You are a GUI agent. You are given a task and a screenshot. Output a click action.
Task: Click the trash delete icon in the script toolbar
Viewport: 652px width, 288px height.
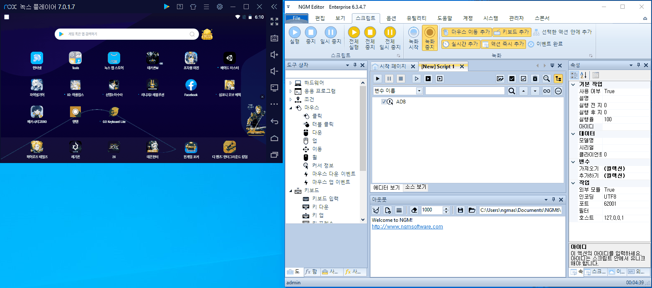[x=535, y=79]
